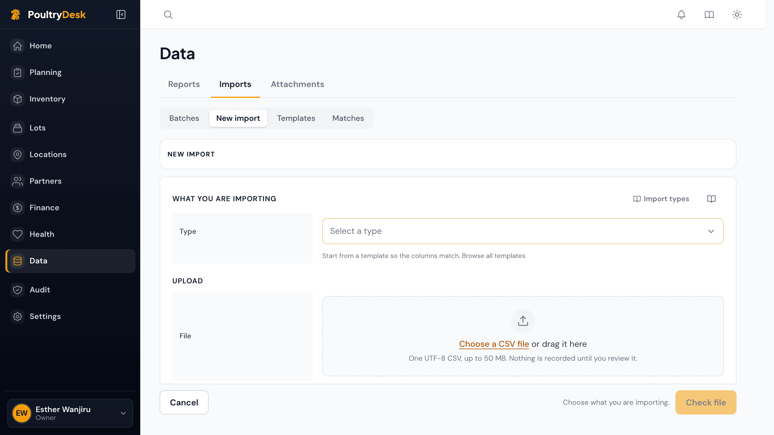Screen dimensions: 774x435
Task: Click the File field label
Action: (185, 336)
